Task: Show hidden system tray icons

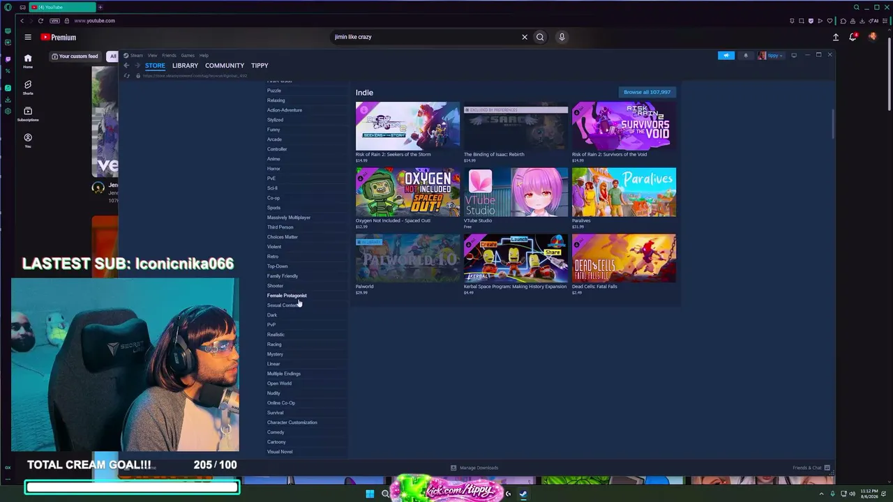Action: [x=822, y=494]
